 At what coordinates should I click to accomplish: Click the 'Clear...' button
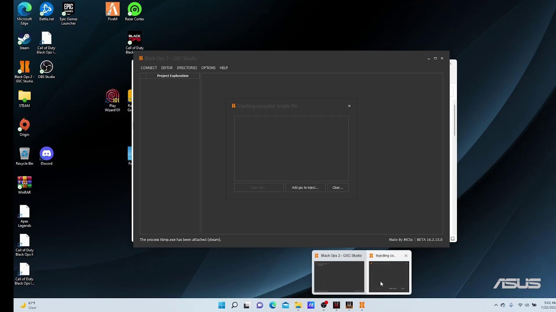click(338, 188)
